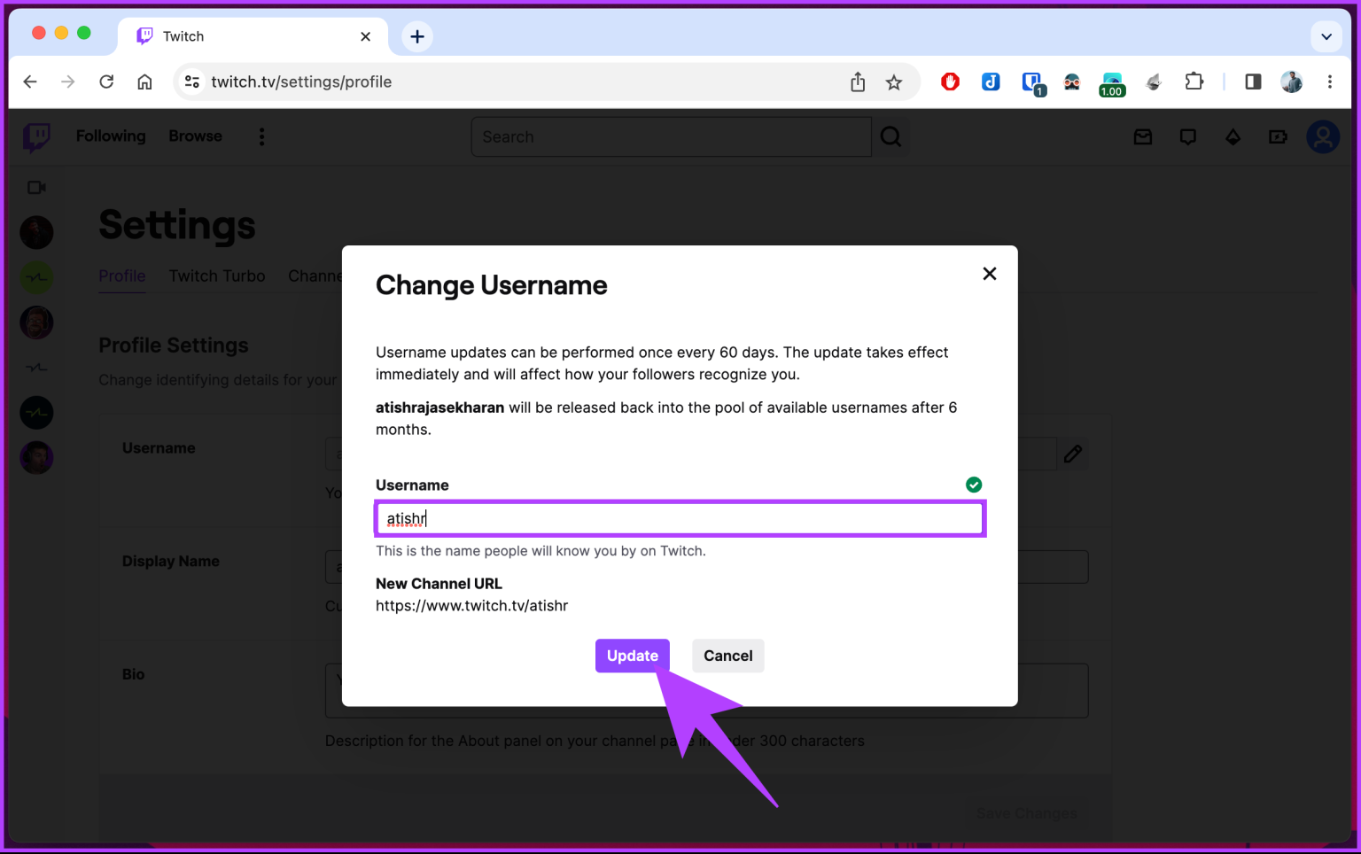The image size is (1361, 854).
Task: Open the AdBlock extension icon
Action: tap(950, 82)
